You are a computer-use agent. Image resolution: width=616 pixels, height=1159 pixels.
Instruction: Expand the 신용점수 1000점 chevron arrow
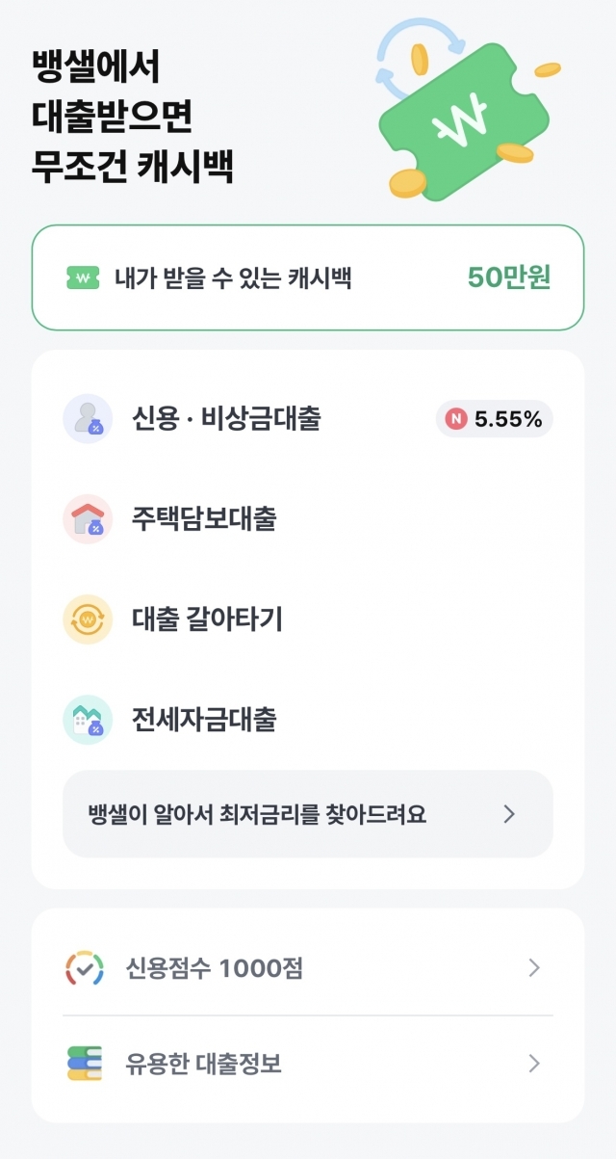[x=534, y=968]
